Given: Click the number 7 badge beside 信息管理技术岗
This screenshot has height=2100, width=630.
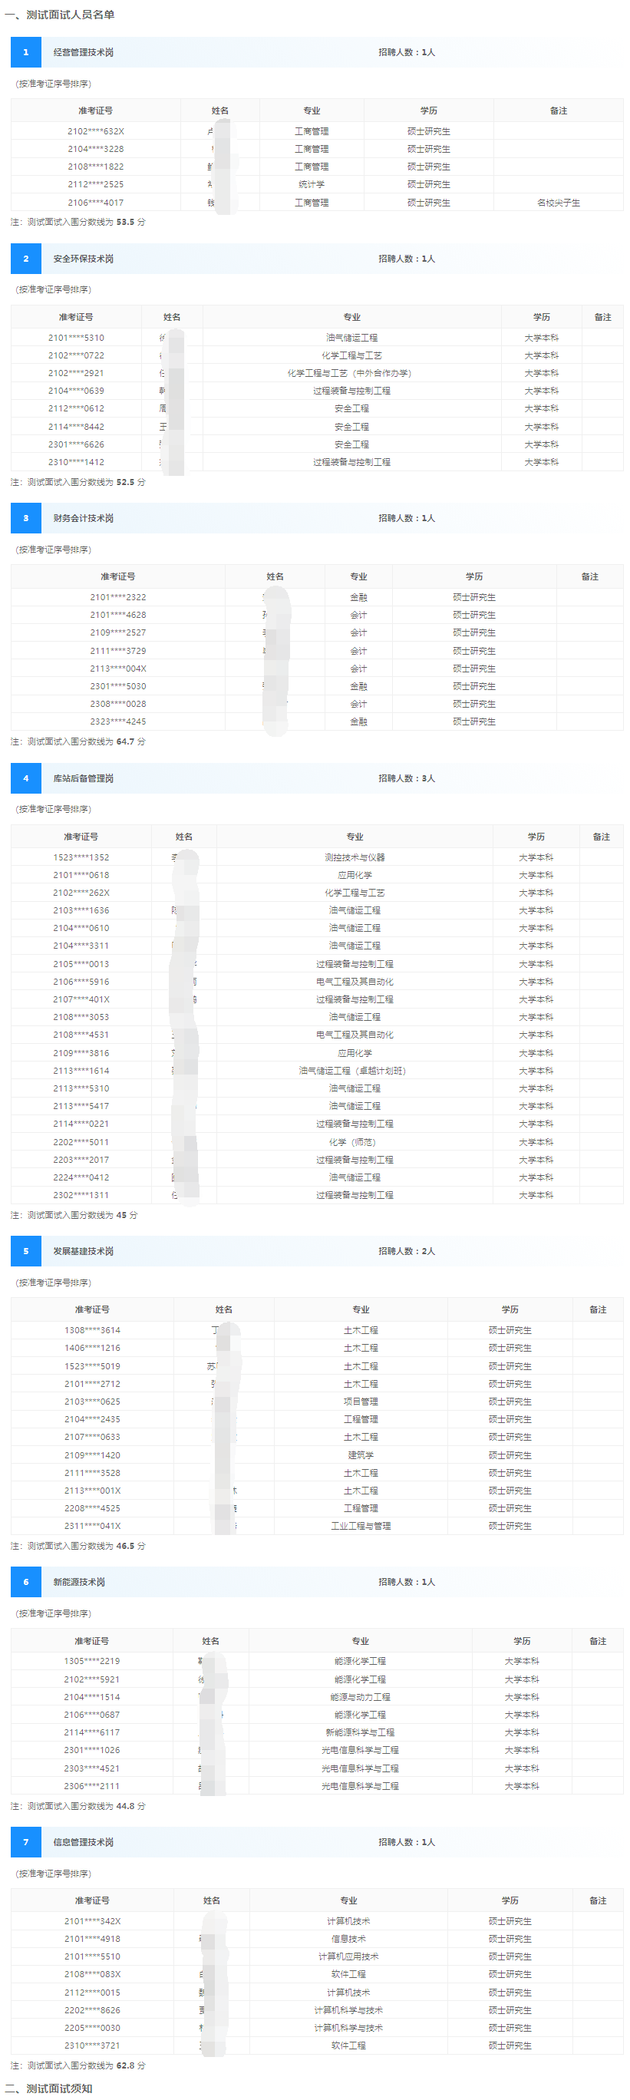Looking at the screenshot, I should tap(26, 1842).
